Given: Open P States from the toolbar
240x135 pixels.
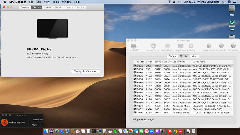Looking at the screenshot, I should 191,46.
